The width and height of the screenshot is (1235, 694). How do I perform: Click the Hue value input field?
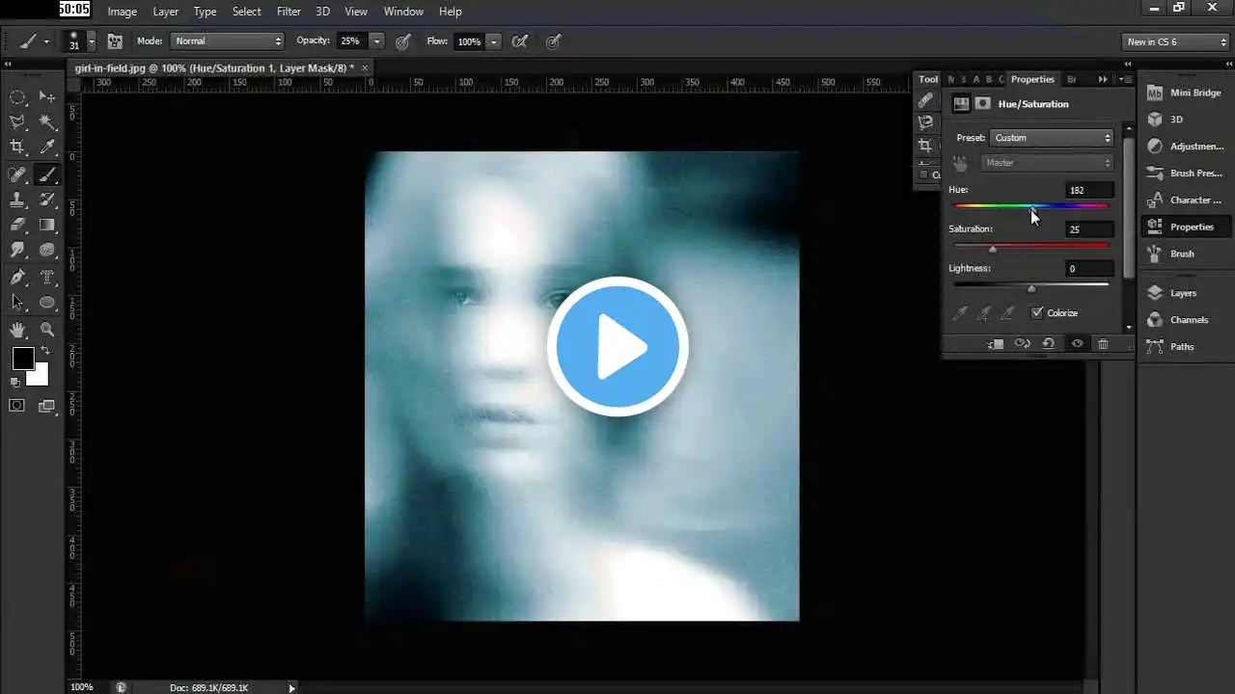coord(1089,190)
